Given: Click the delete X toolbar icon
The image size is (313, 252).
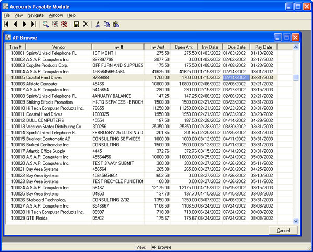Looking at the screenshot, I should coord(86,24).
